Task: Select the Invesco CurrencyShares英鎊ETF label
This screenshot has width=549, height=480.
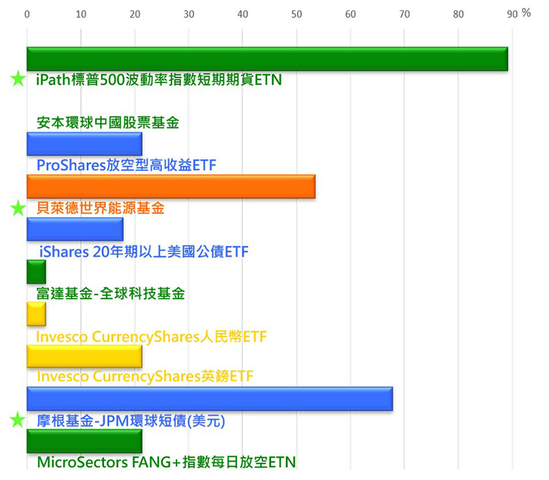Action: point(145,376)
